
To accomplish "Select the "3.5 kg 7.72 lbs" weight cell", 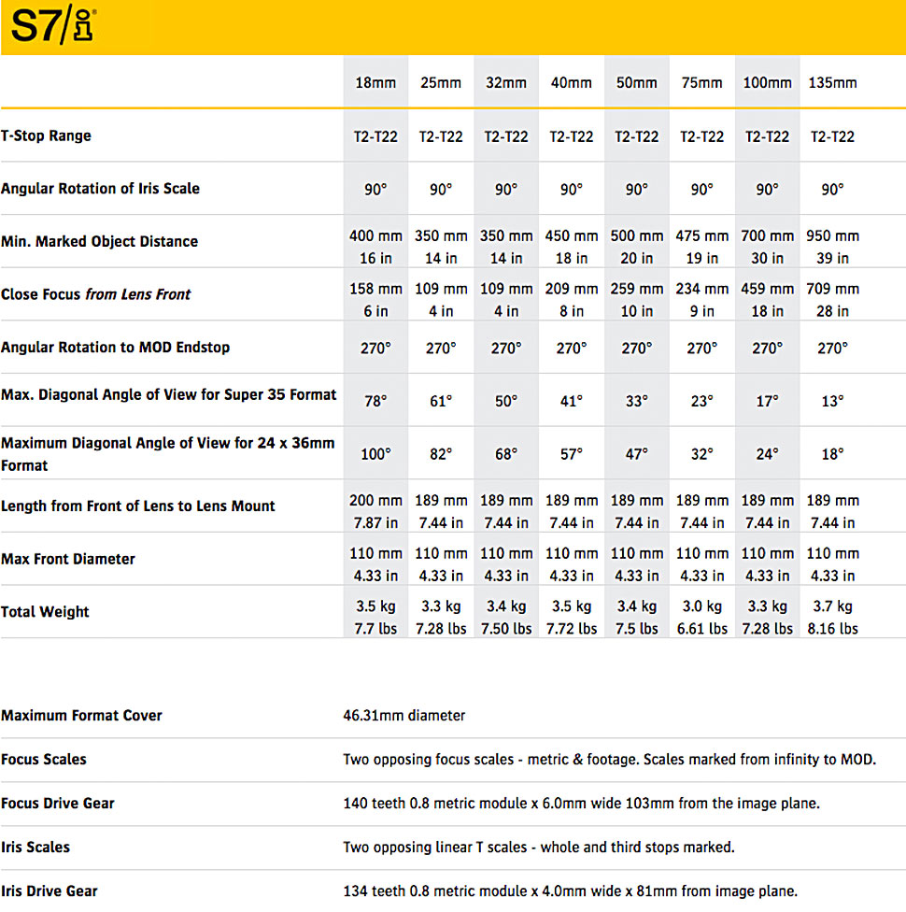I will point(571,617).
